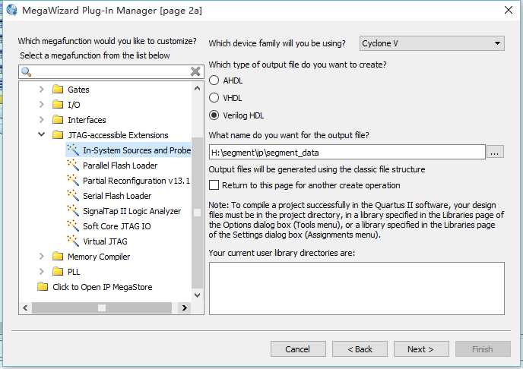Collapse JTAG-accessible Extensions category
523x369 pixels.
[41, 134]
